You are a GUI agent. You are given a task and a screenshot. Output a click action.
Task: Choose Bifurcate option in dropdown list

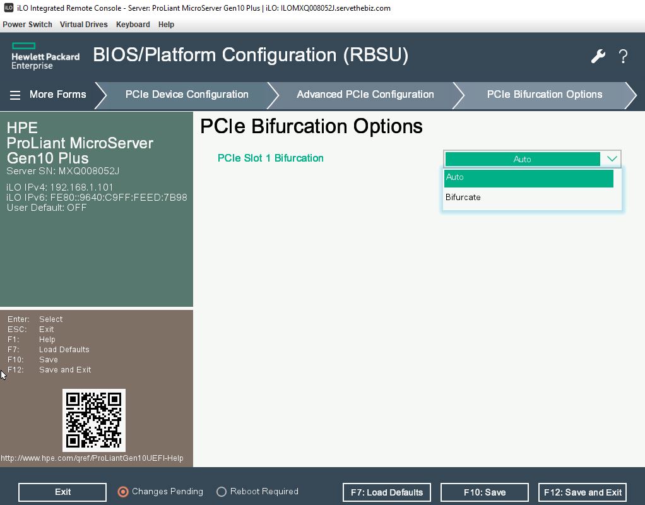(463, 198)
